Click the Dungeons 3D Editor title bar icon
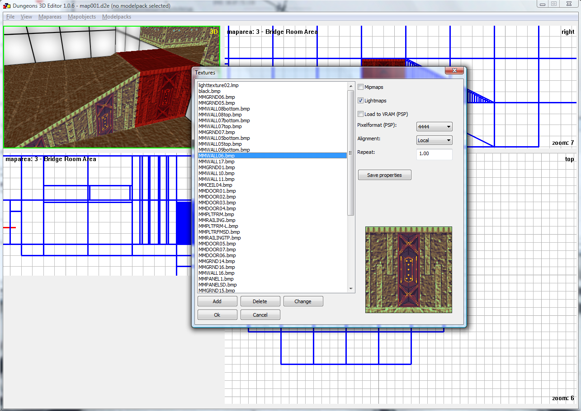Image resolution: width=581 pixels, height=411 pixels. [6, 6]
